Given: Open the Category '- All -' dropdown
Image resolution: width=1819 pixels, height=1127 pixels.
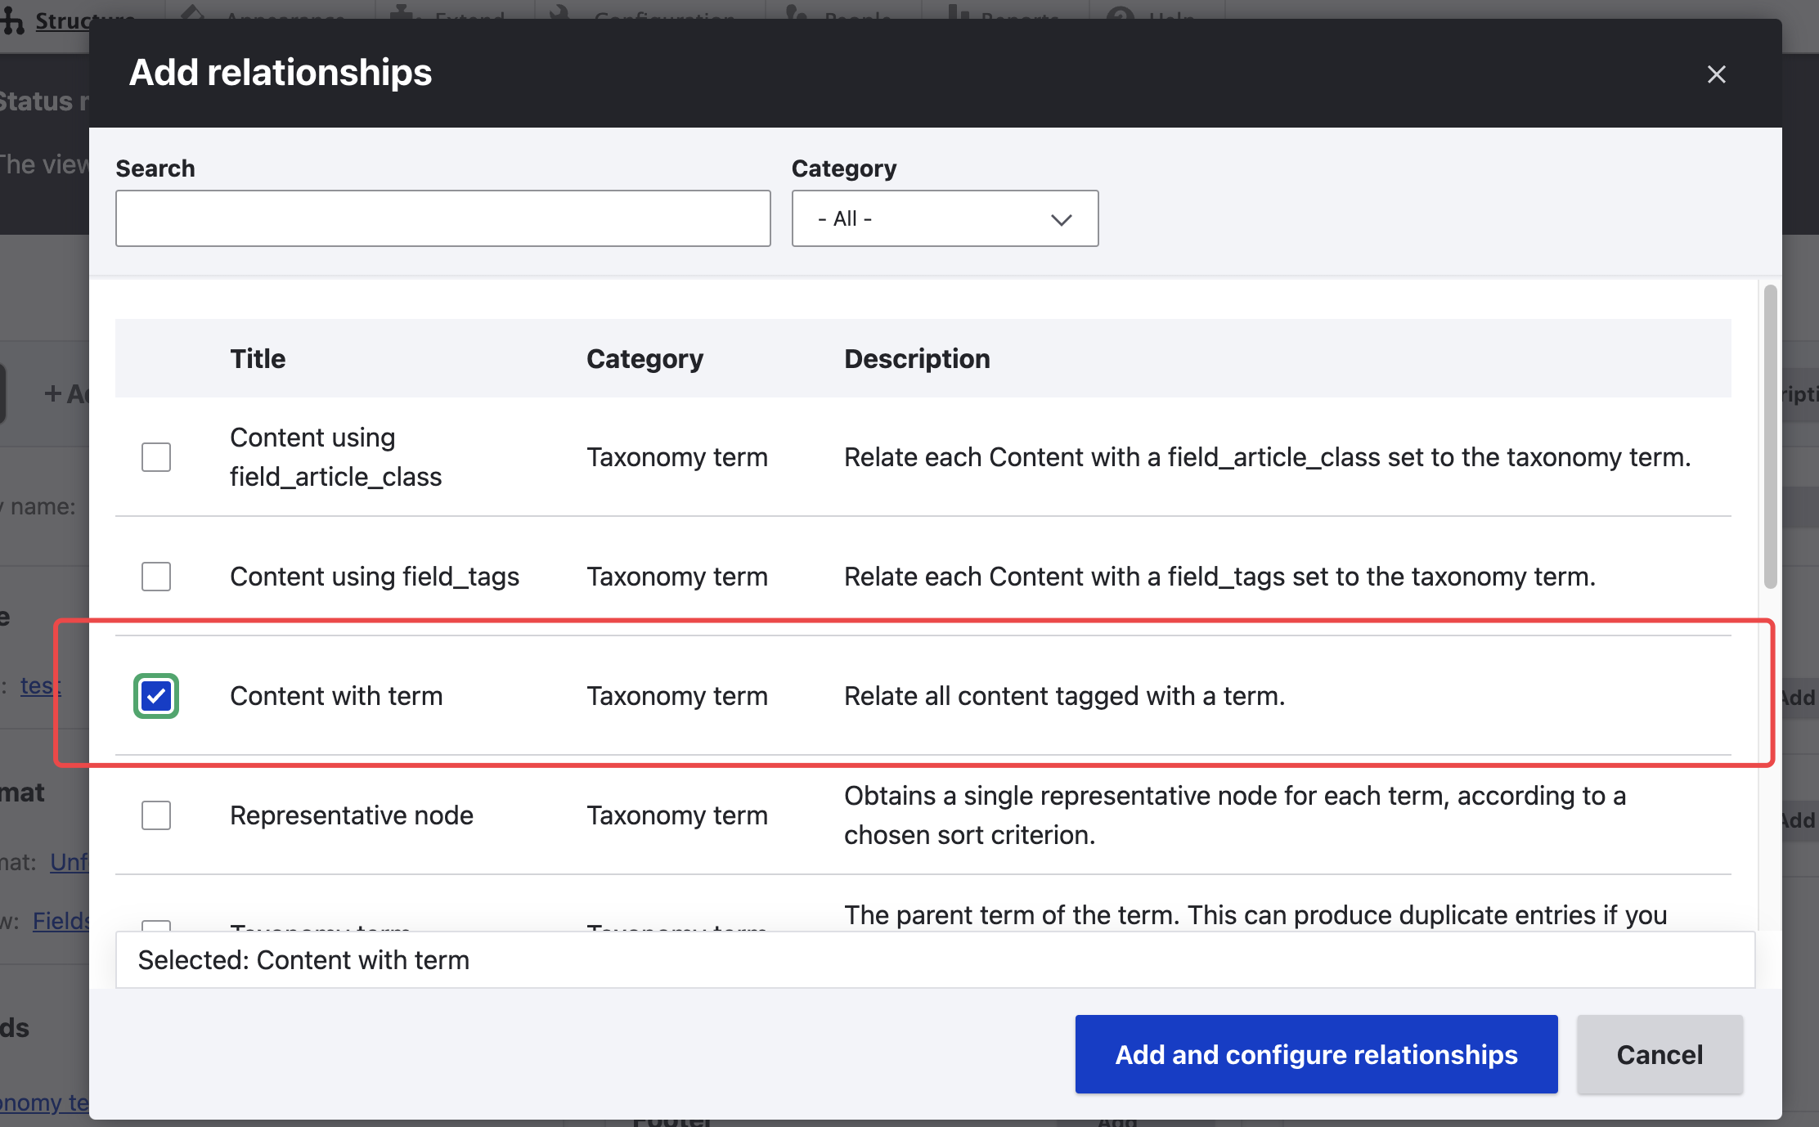Looking at the screenshot, I should (x=945, y=218).
